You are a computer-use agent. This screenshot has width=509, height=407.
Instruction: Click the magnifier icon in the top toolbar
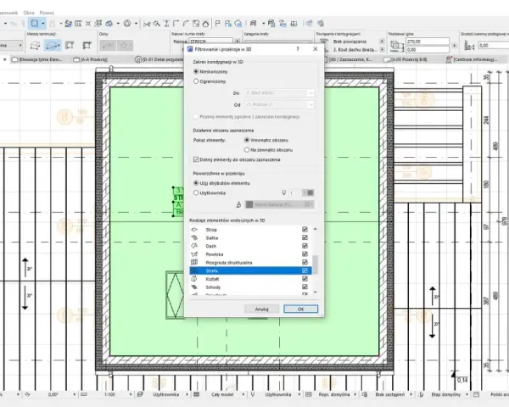click(x=156, y=24)
